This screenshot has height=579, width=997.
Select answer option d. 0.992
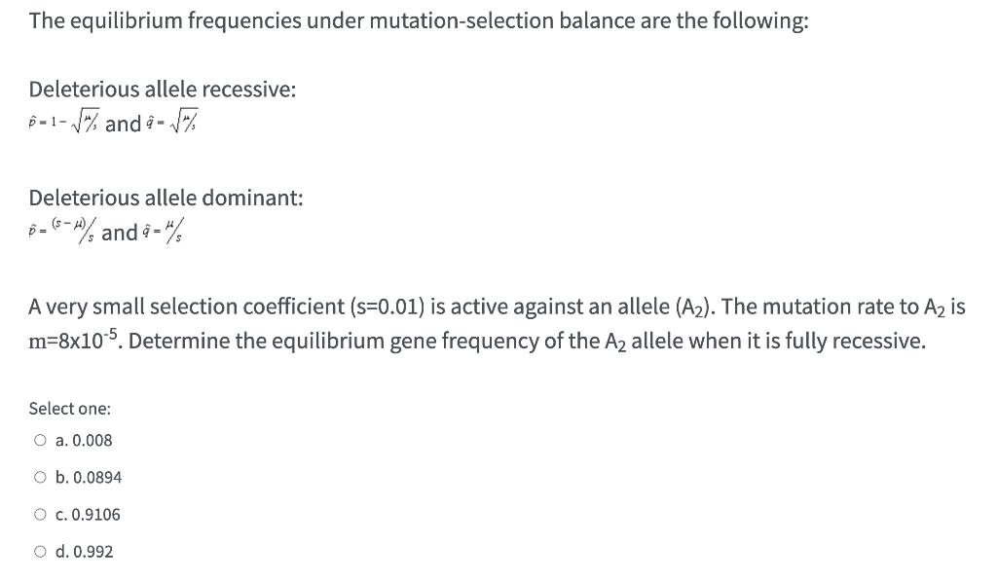pyautogui.click(x=86, y=551)
